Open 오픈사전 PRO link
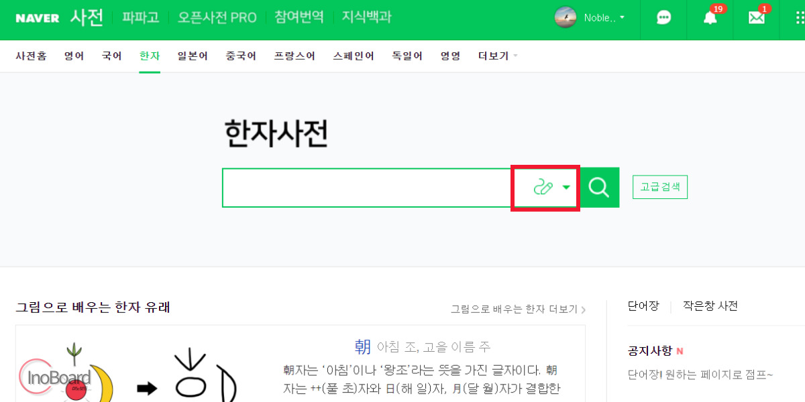 (217, 17)
